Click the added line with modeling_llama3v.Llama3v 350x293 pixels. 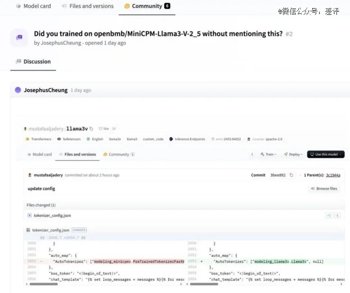[x=265, y=261]
